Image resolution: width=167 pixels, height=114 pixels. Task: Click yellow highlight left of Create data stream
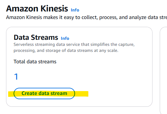click(11, 94)
